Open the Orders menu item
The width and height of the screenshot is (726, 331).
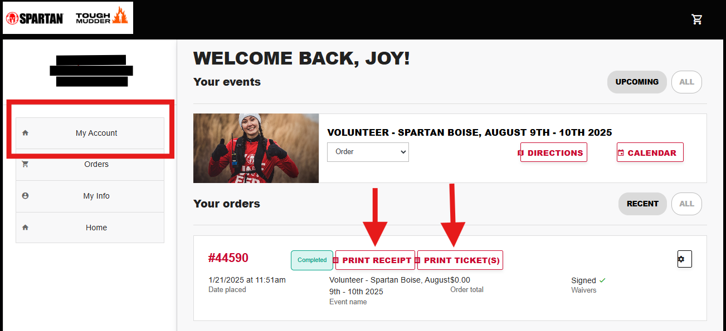96,164
